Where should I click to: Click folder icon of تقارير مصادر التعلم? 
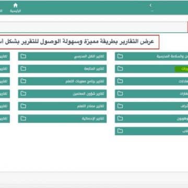(23, 106)
